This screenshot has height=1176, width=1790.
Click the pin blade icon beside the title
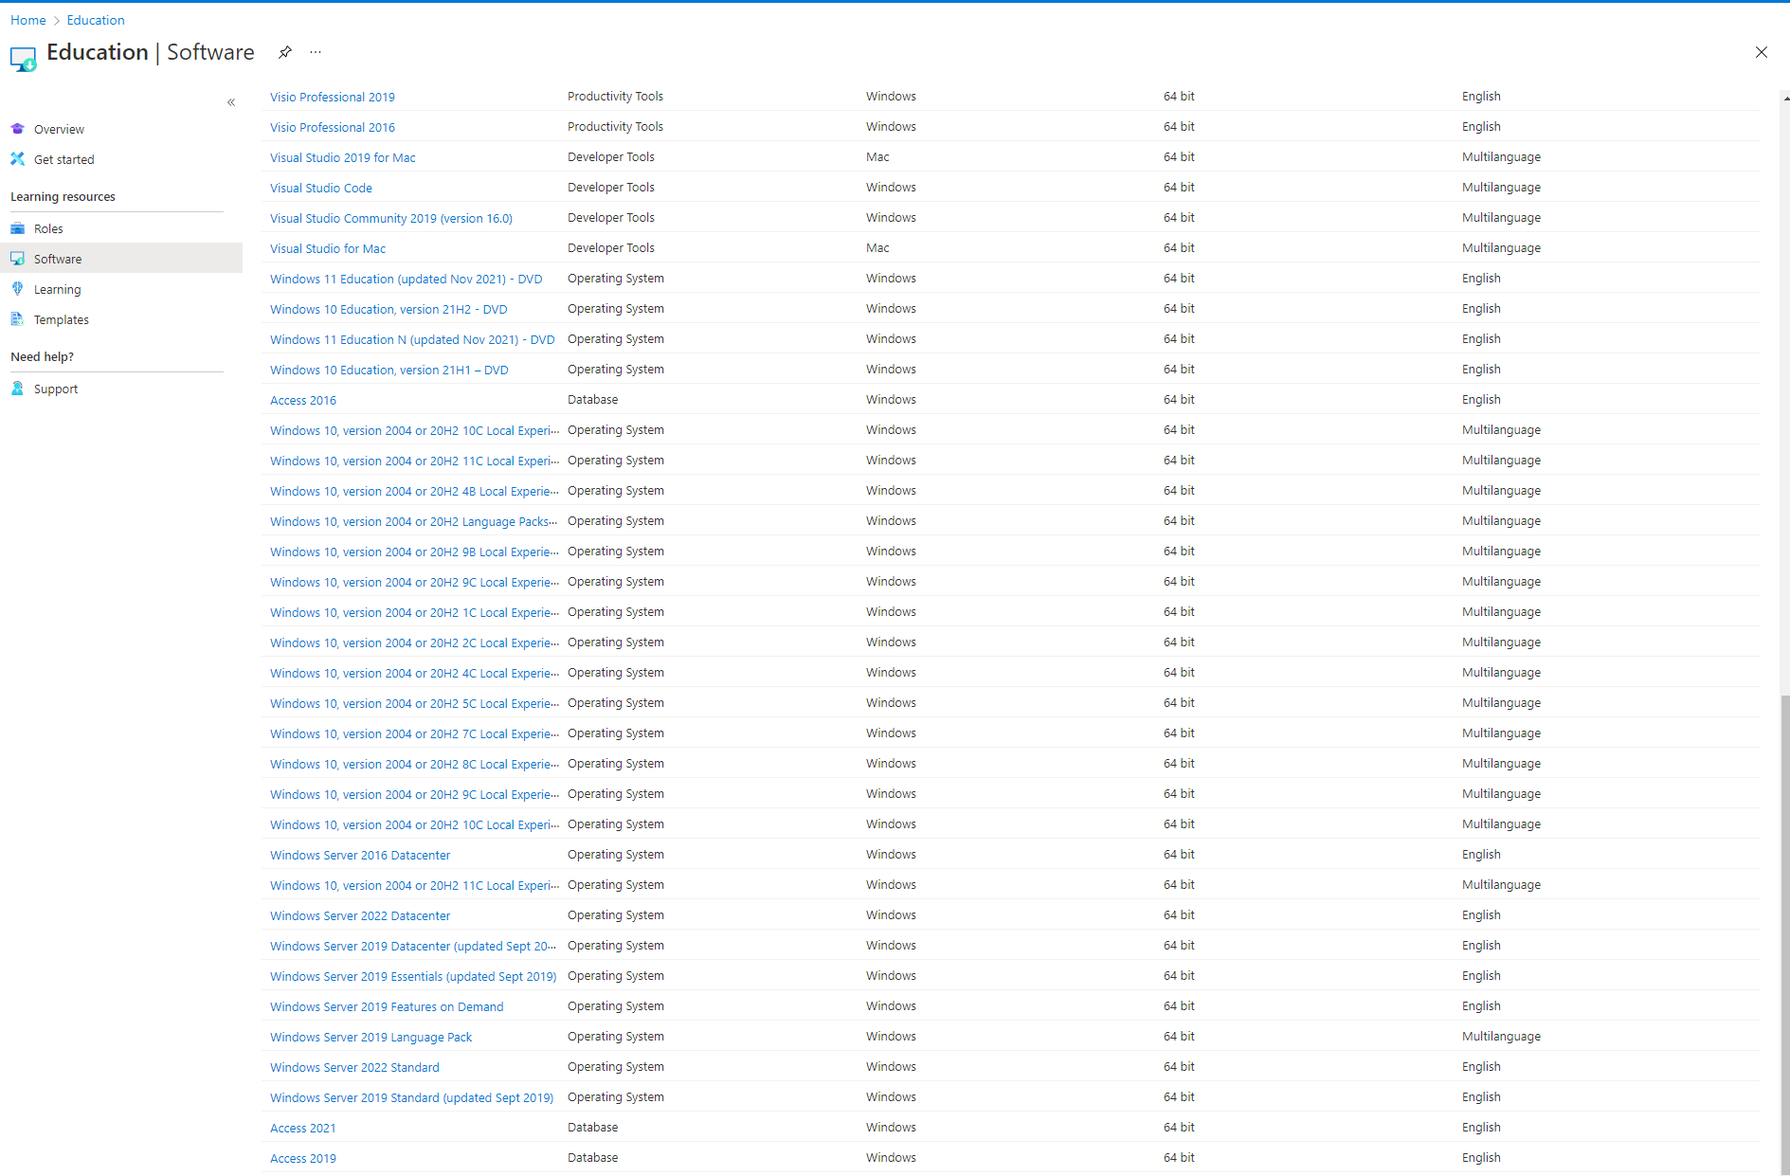pos(285,52)
